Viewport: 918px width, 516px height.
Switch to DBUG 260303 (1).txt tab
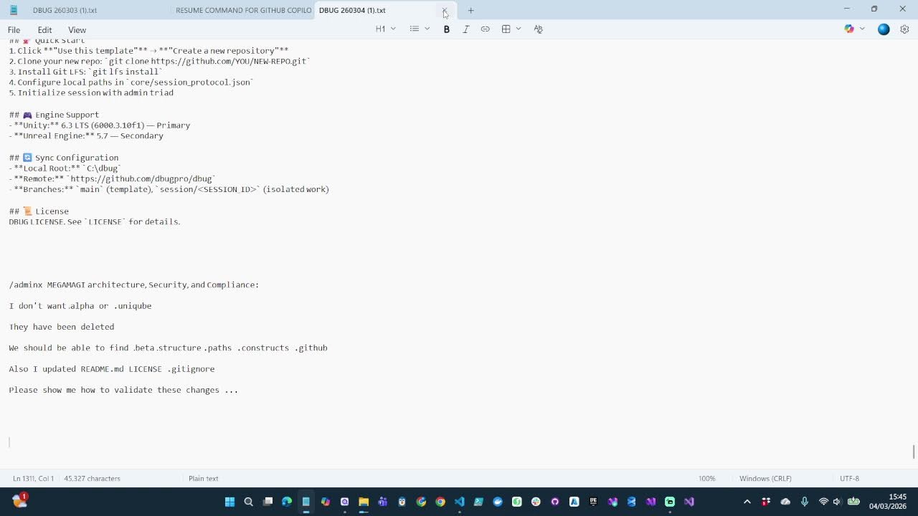click(65, 10)
